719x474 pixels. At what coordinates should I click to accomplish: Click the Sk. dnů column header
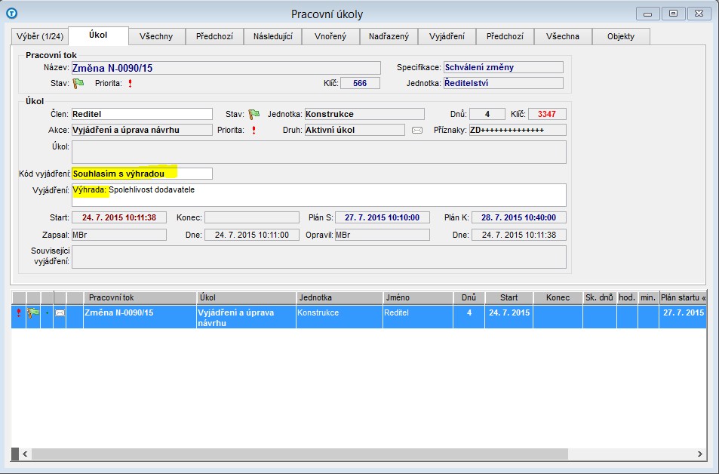pyautogui.click(x=600, y=298)
